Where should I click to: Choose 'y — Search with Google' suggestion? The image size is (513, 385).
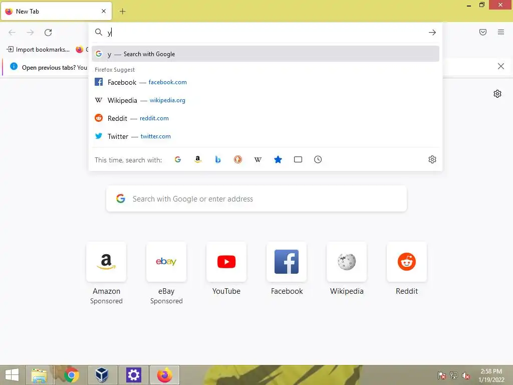[x=266, y=54]
